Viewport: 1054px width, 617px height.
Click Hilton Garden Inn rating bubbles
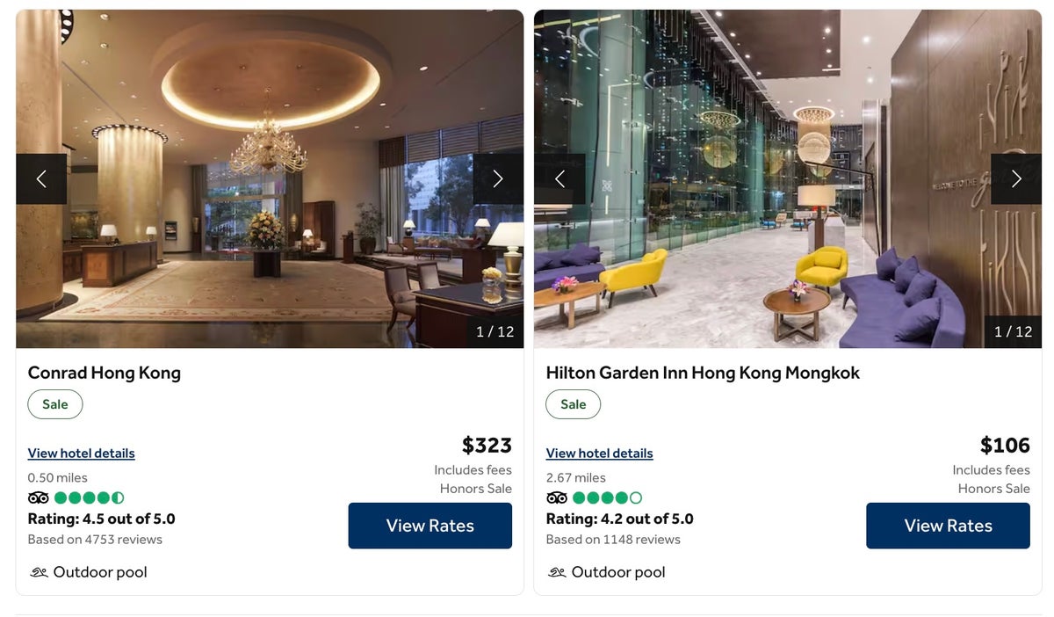608,498
